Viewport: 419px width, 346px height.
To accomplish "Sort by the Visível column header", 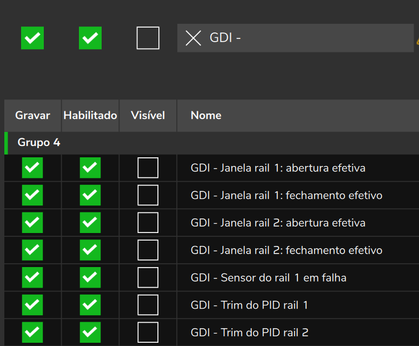I will click(x=148, y=115).
